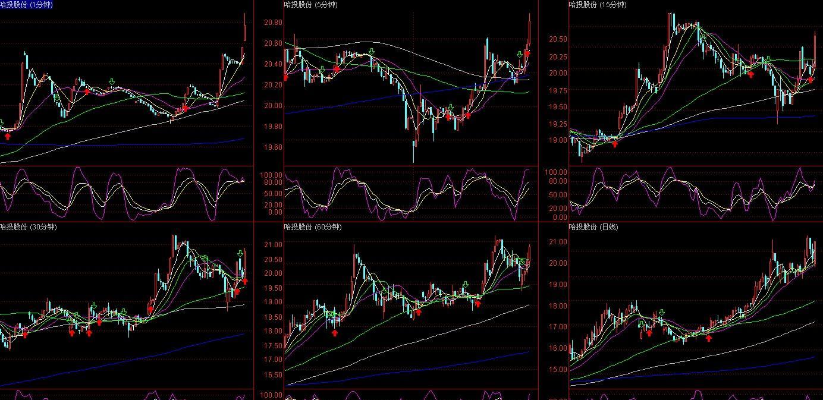
Task: Click 20.80 on the 5-minute price axis
Action: pyautogui.click(x=273, y=23)
